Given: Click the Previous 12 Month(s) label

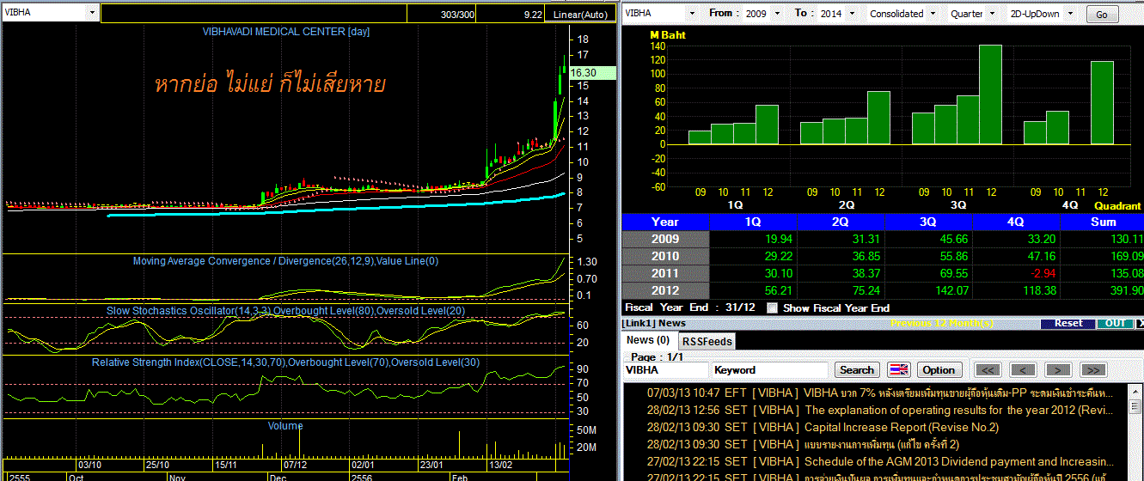Looking at the screenshot, I should coord(942,323).
